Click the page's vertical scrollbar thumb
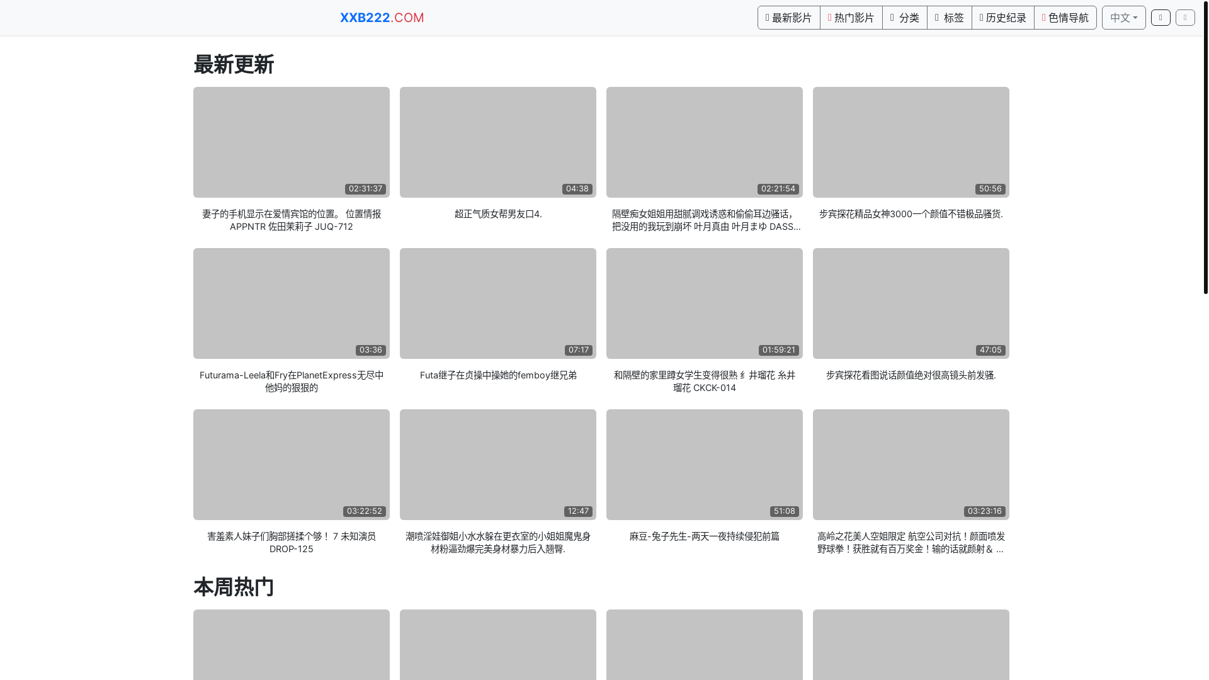Viewport: 1209px width, 680px height. pos(1205,147)
